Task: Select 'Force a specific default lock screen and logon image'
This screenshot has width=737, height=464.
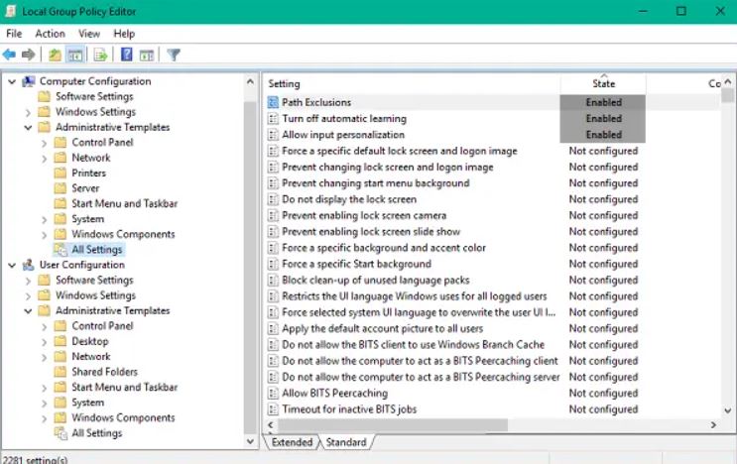Action: coord(400,152)
